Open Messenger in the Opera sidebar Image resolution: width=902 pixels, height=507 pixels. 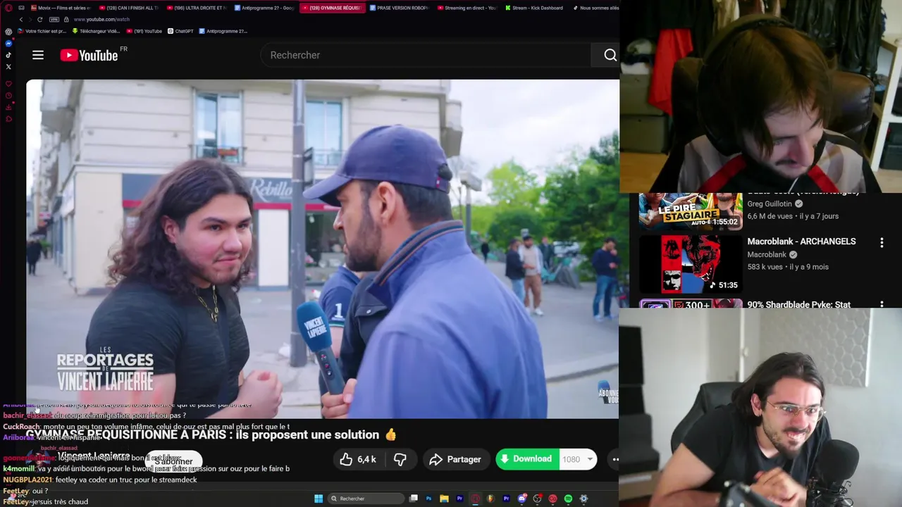click(8, 43)
